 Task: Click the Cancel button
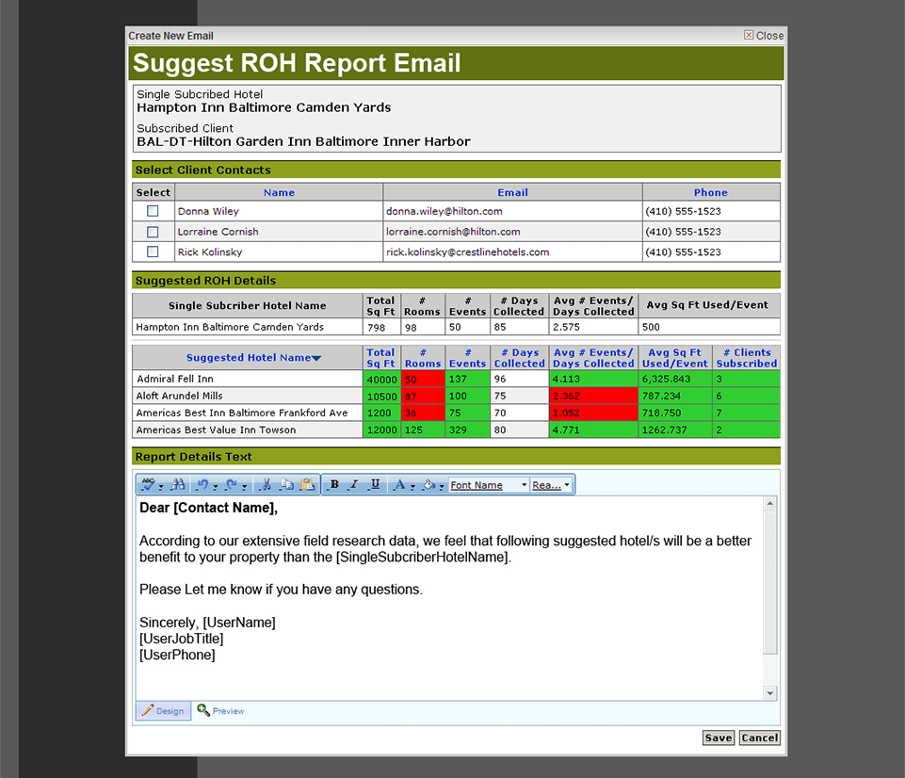[760, 737]
